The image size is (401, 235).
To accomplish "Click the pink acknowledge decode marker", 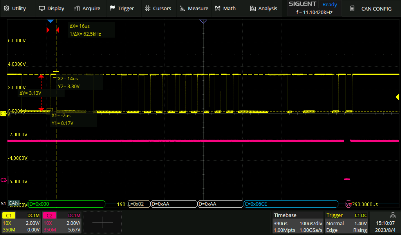I will point(348,204).
